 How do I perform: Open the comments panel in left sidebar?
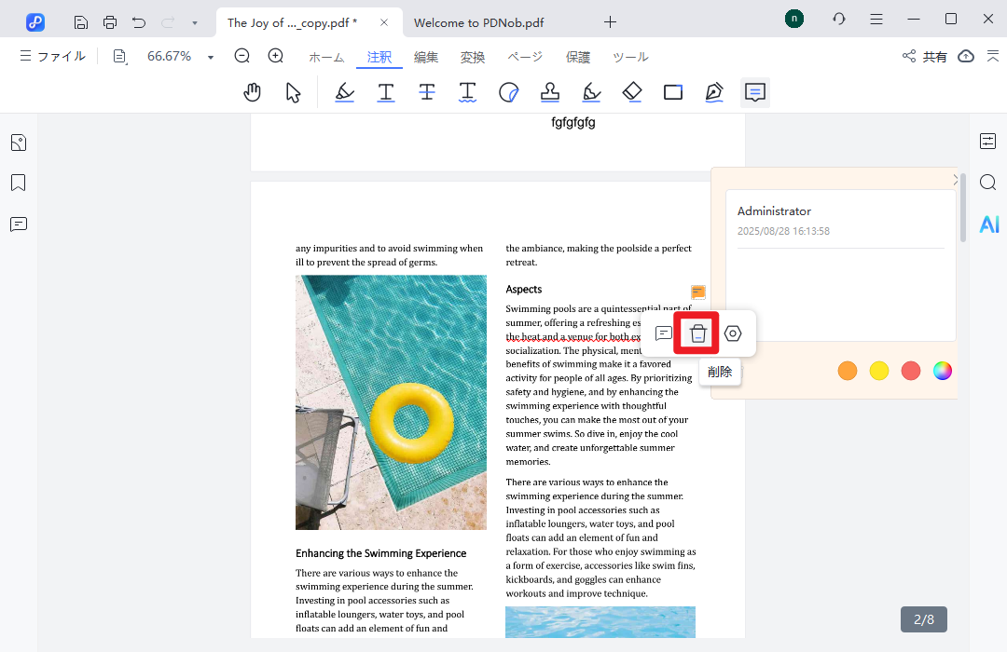tap(19, 224)
